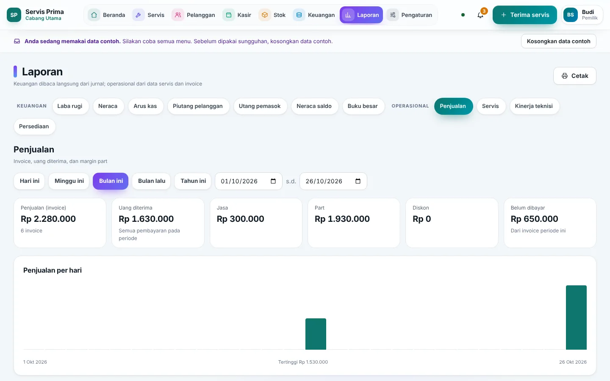Viewport: 610px width, 381px height.
Task: Open the Utang pemasok tab
Action: (x=260, y=106)
